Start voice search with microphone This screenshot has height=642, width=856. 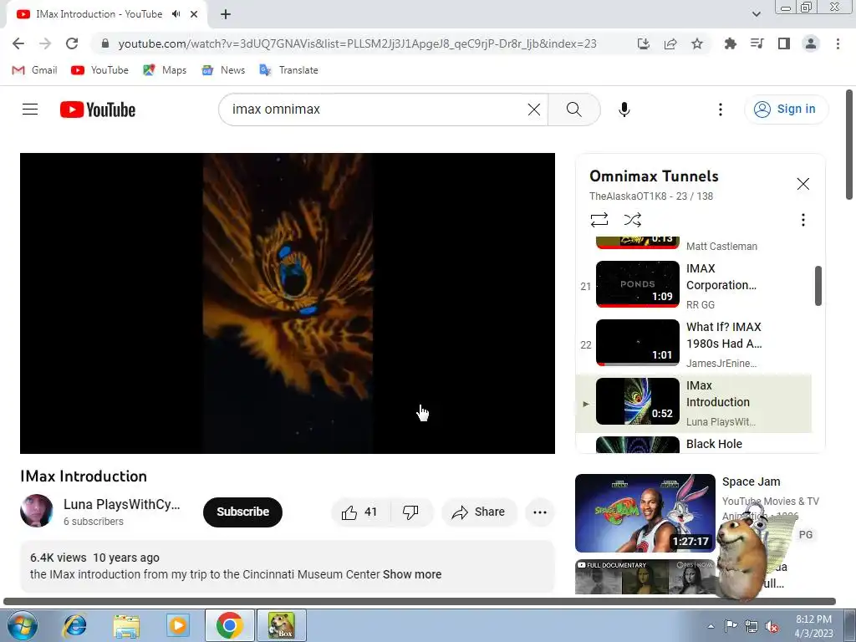click(x=624, y=110)
